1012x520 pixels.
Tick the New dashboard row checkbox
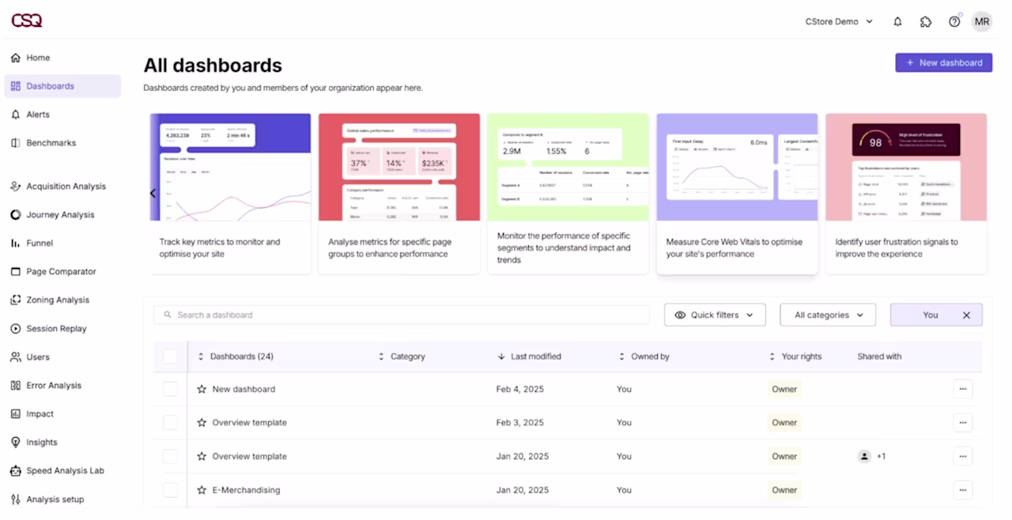click(x=170, y=389)
